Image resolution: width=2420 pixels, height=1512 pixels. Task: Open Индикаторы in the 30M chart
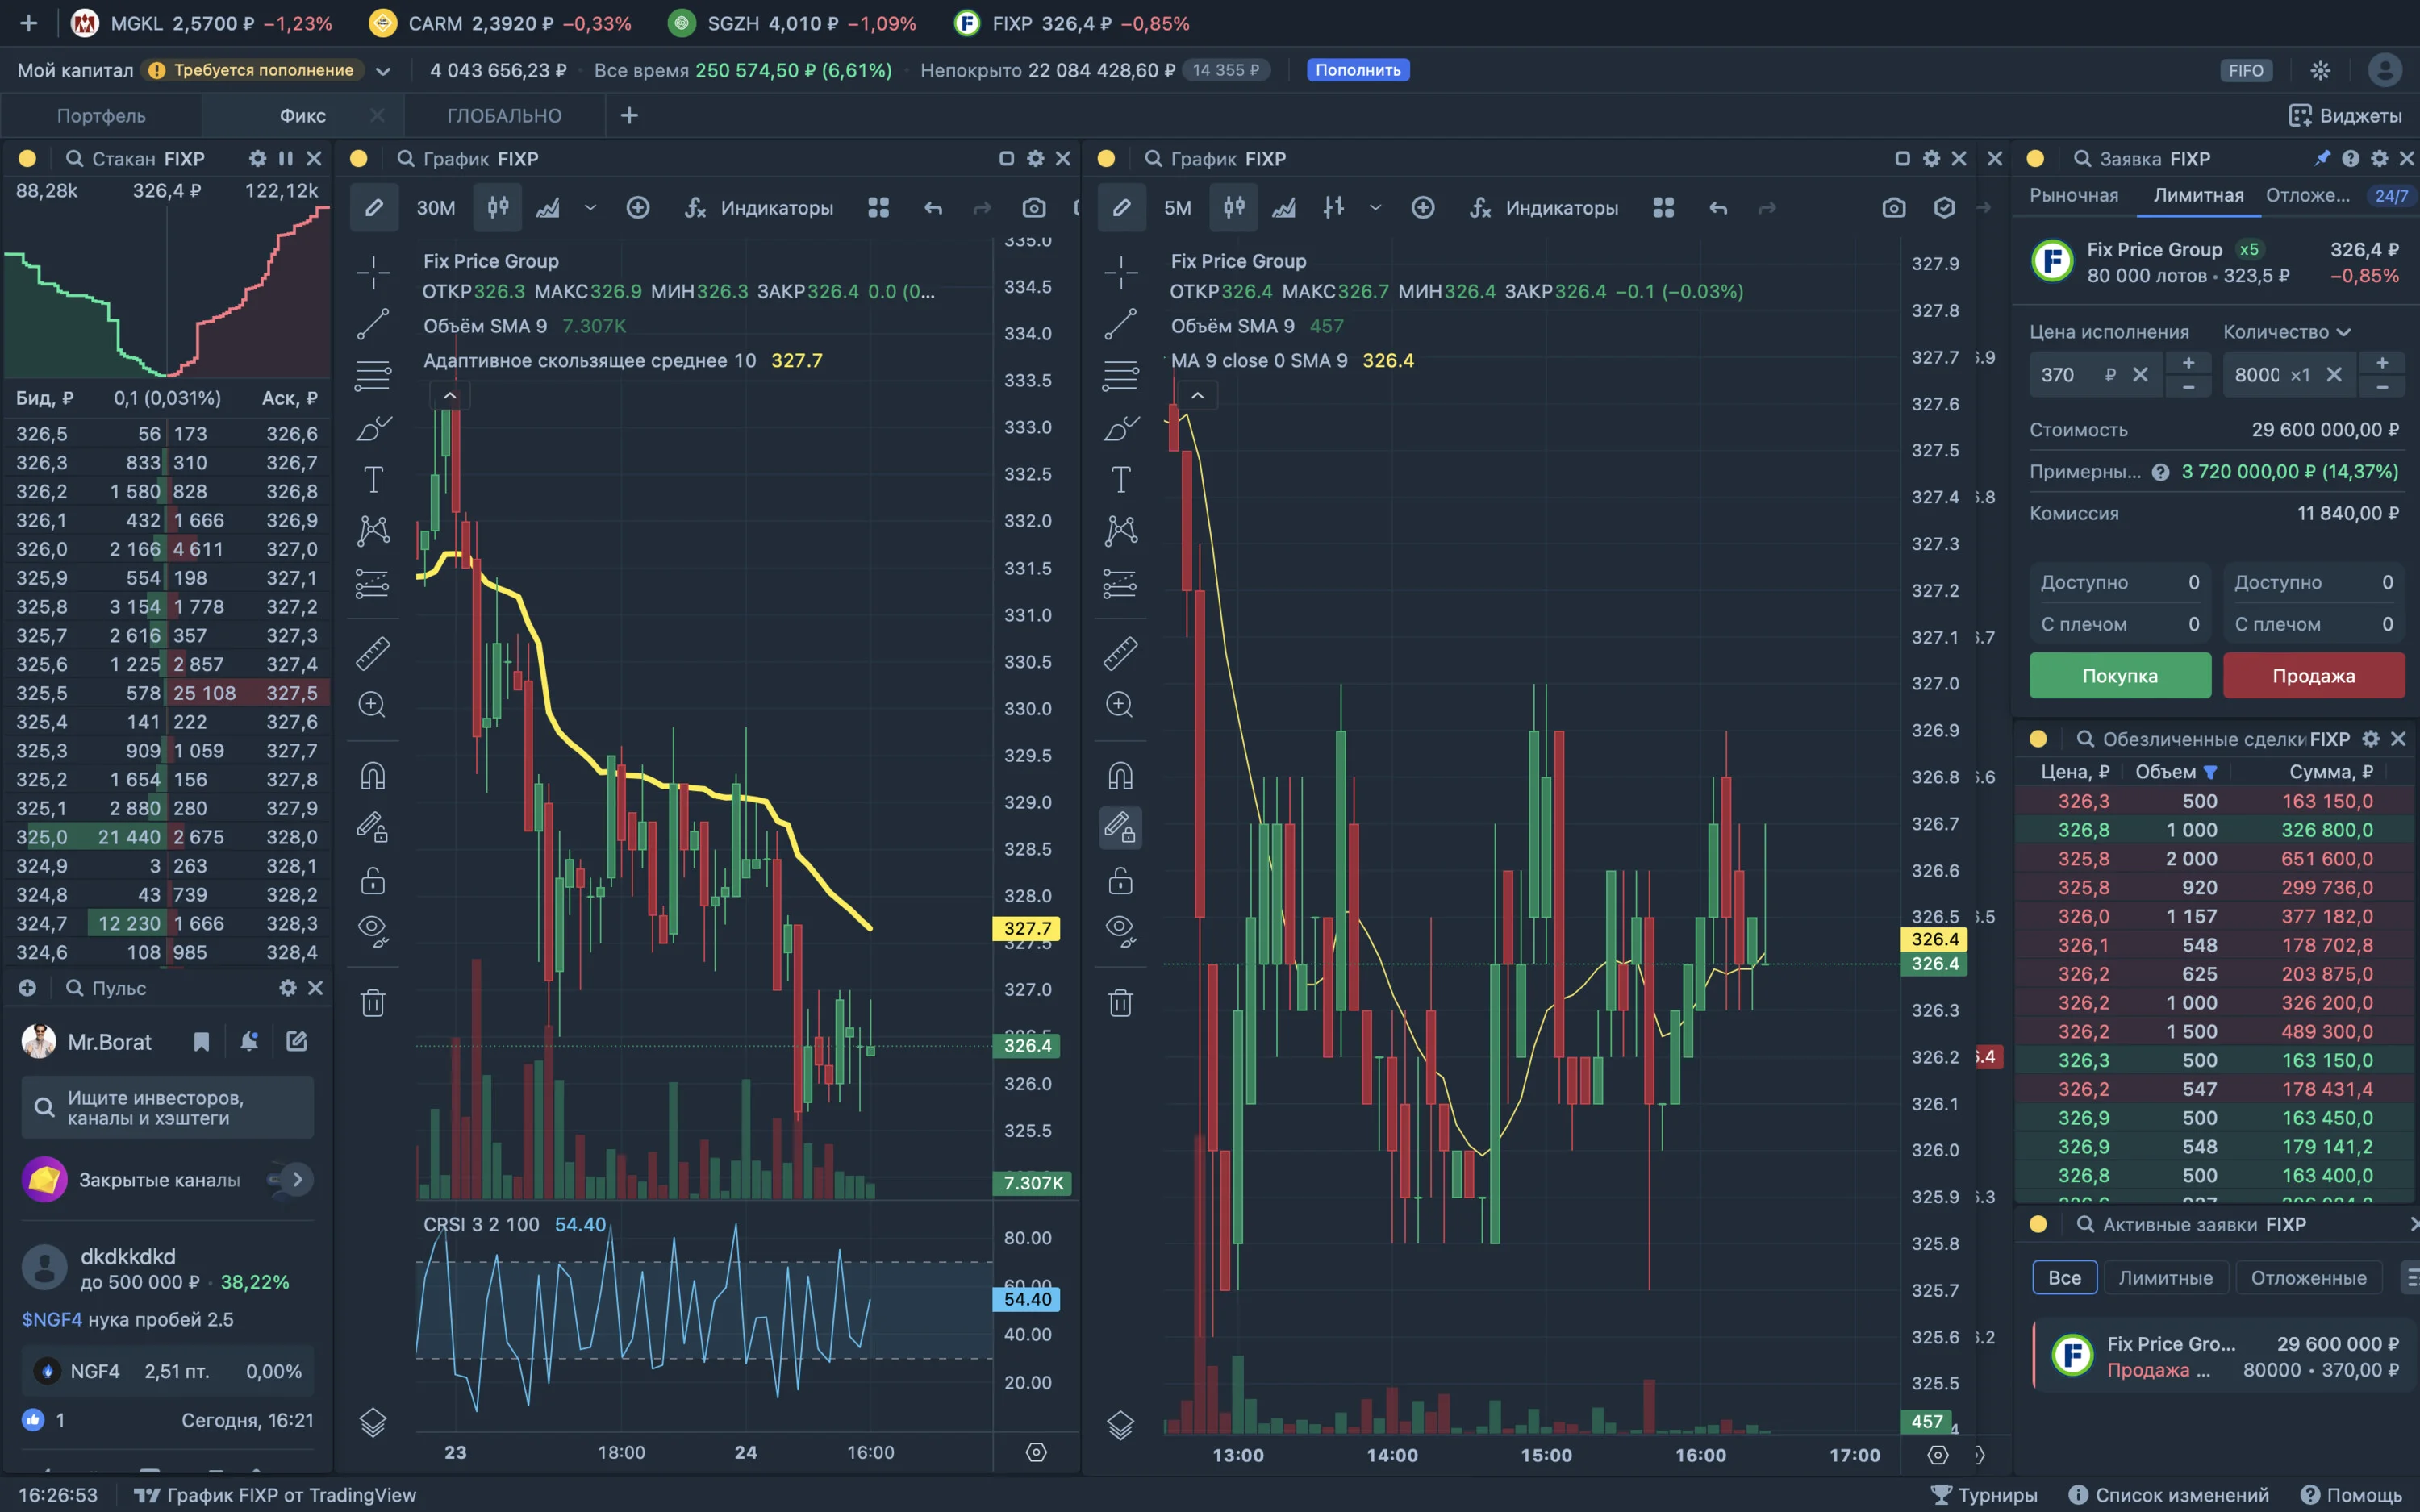point(759,208)
